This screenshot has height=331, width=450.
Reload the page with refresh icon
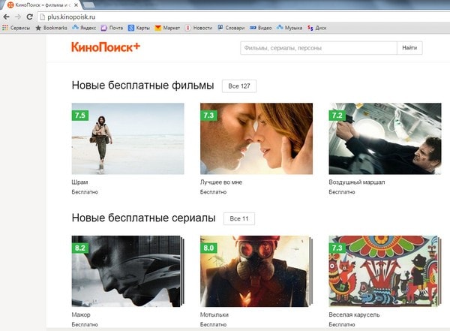(x=29, y=17)
